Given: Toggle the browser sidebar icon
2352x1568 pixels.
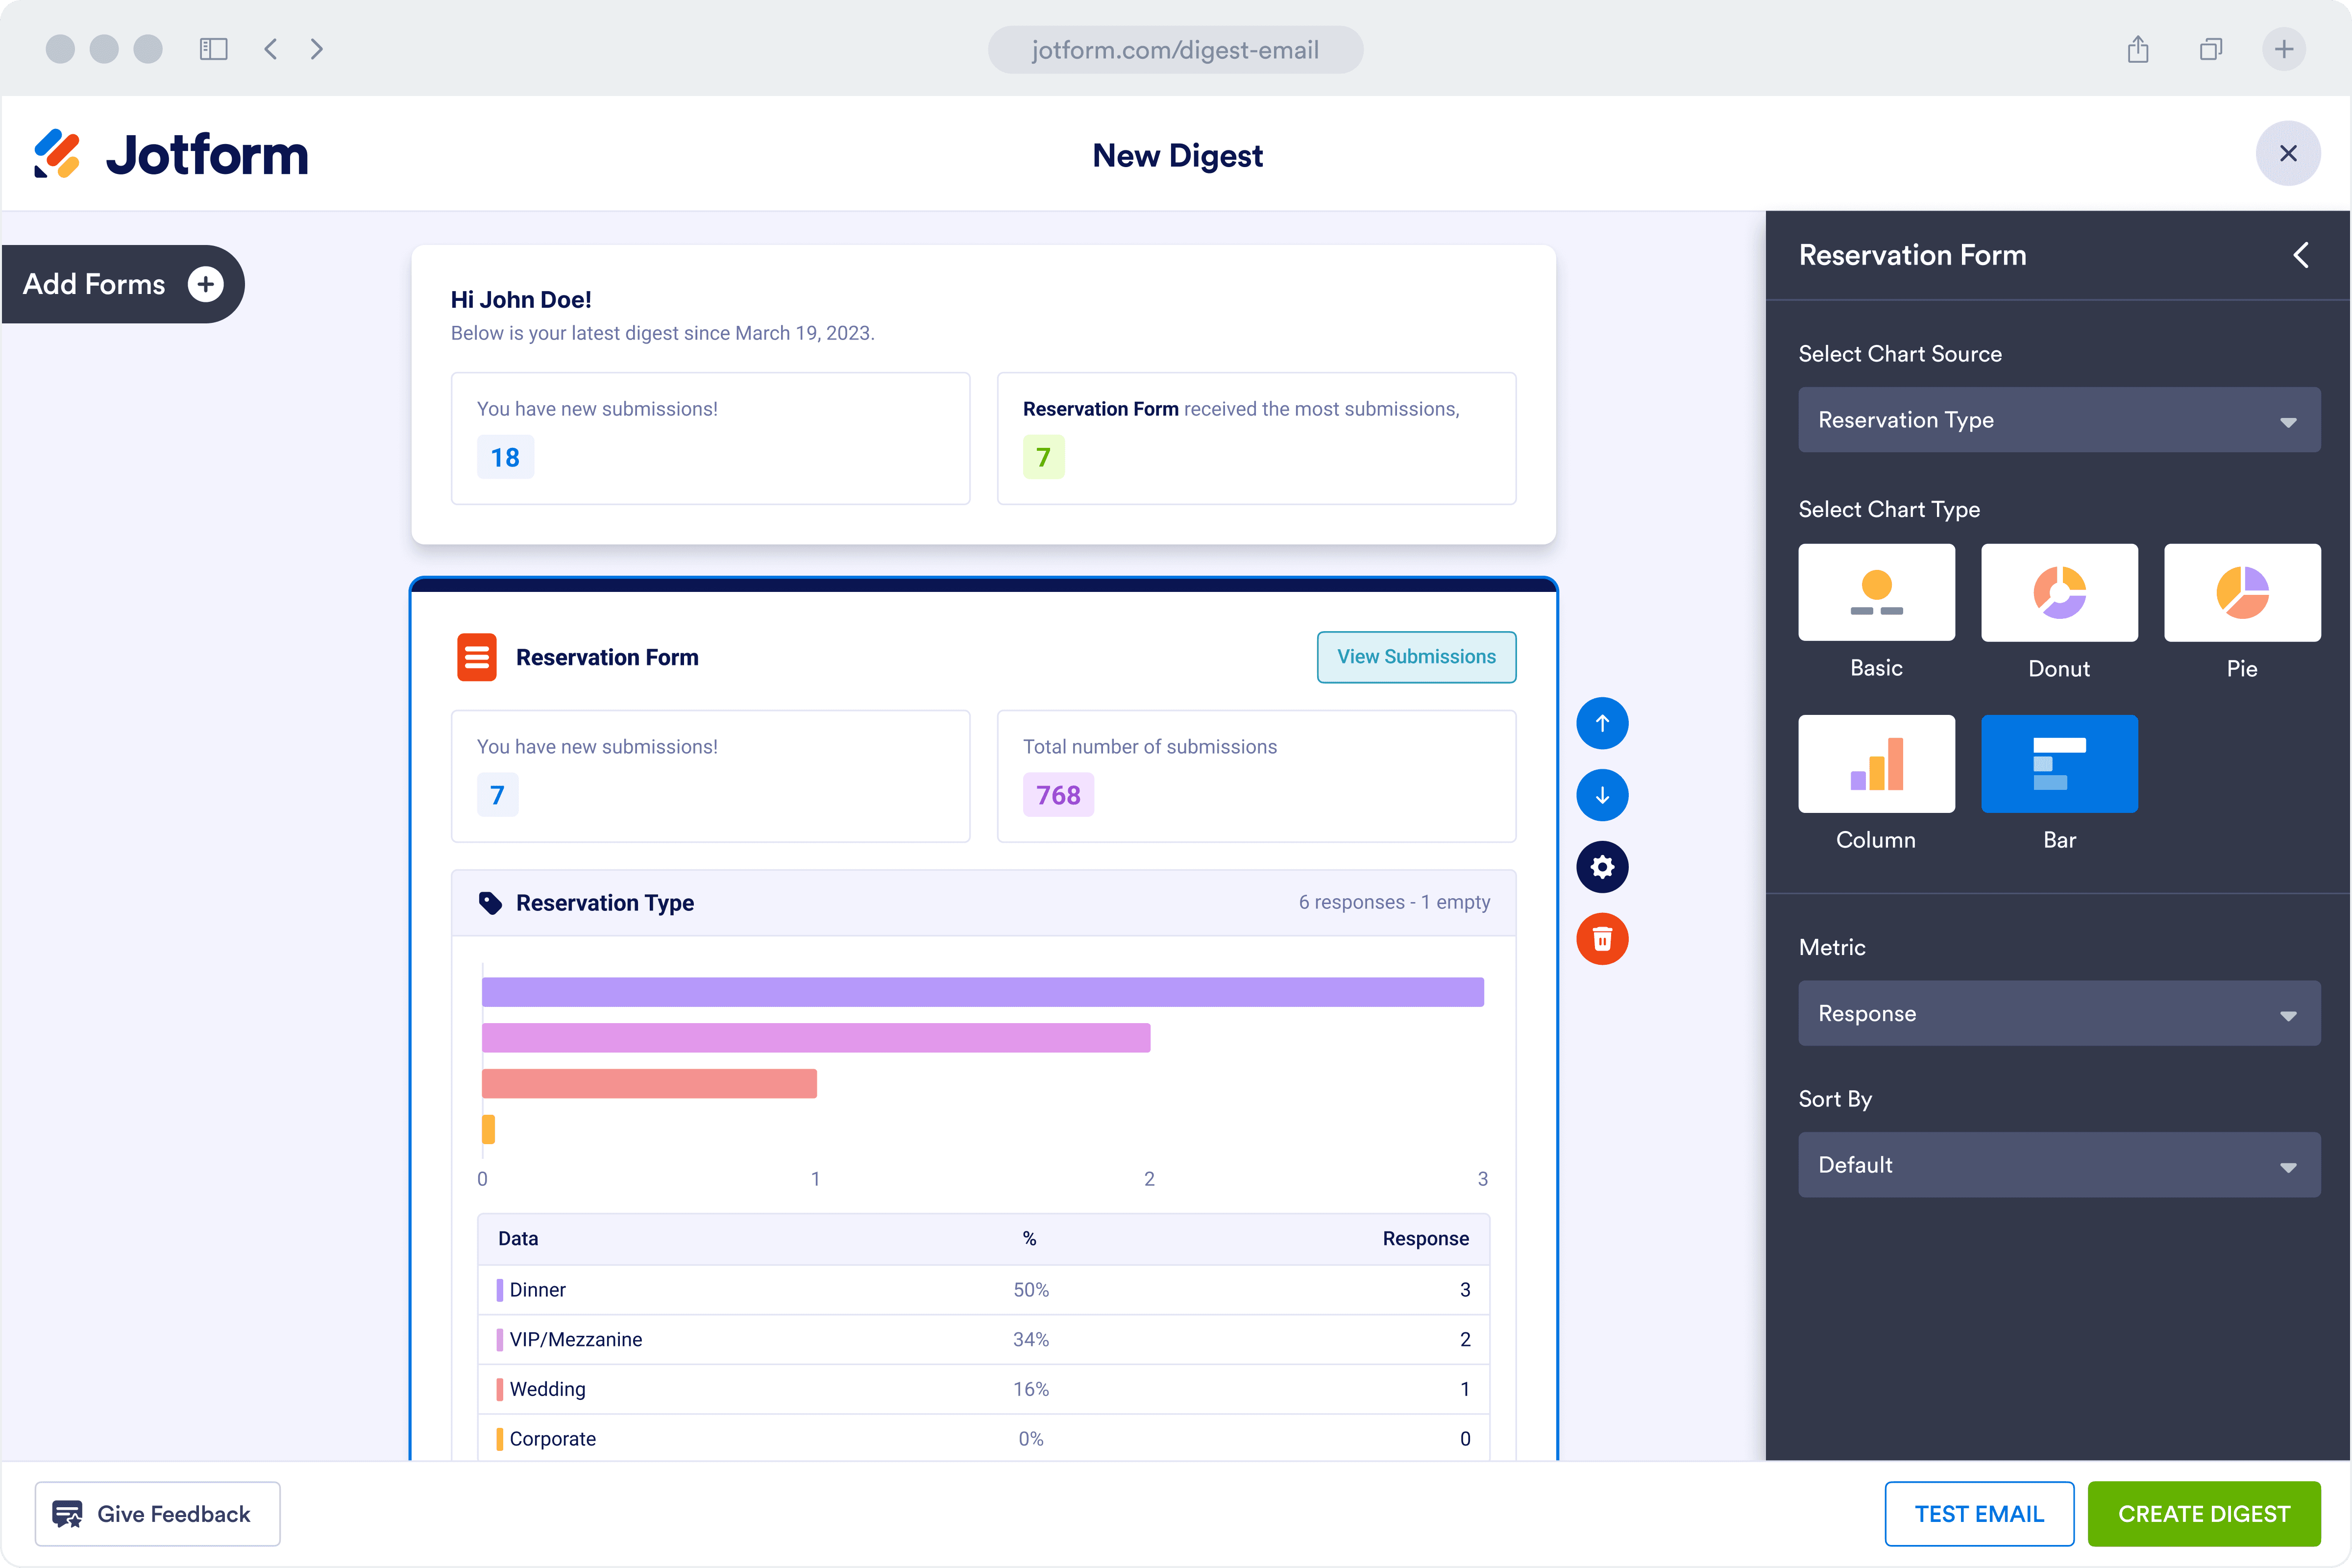Looking at the screenshot, I should (213, 49).
